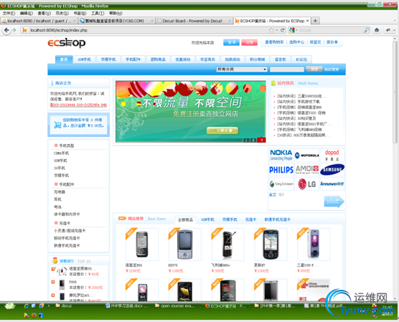This screenshot has width=399, height=322.
Task: Open the phone thumbnail priced ¥399元
Action: 227,244
